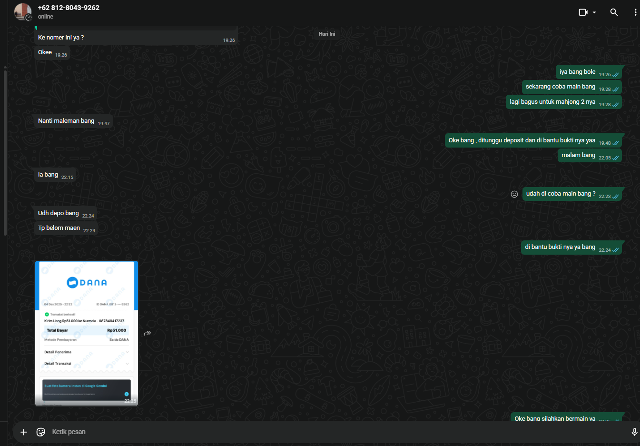This screenshot has width=640, height=446.
Task: Start a video call with the contact
Action: click(583, 12)
